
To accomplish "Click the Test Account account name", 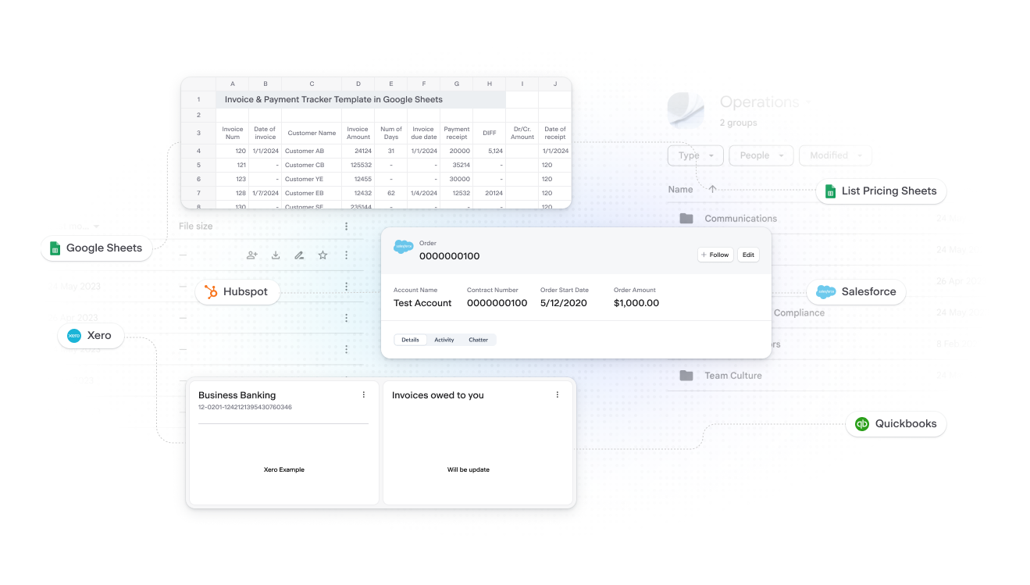I will tap(422, 303).
